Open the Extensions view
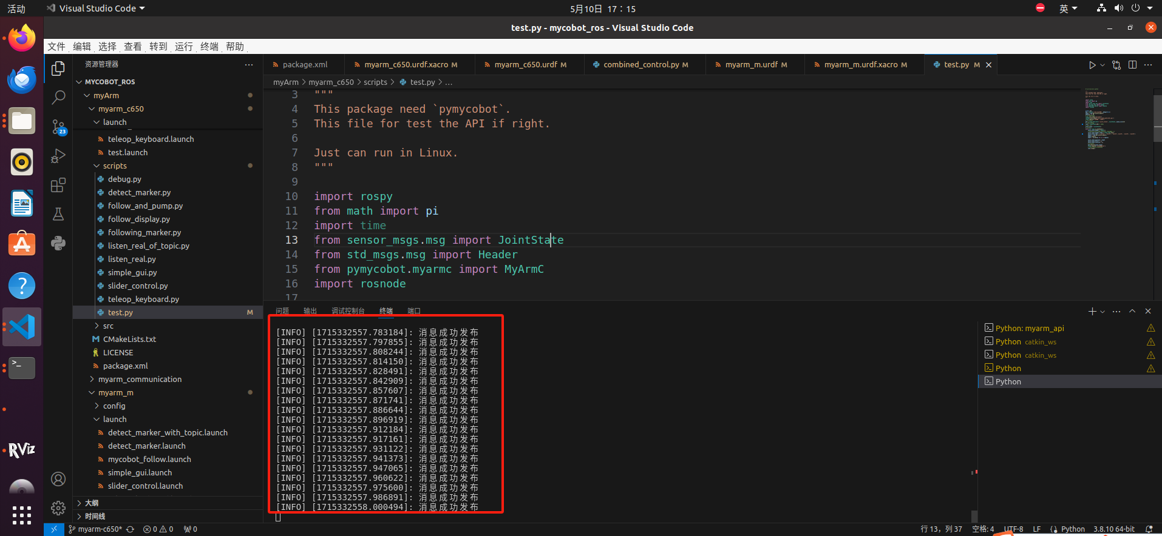This screenshot has height=536, width=1162. click(58, 185)
